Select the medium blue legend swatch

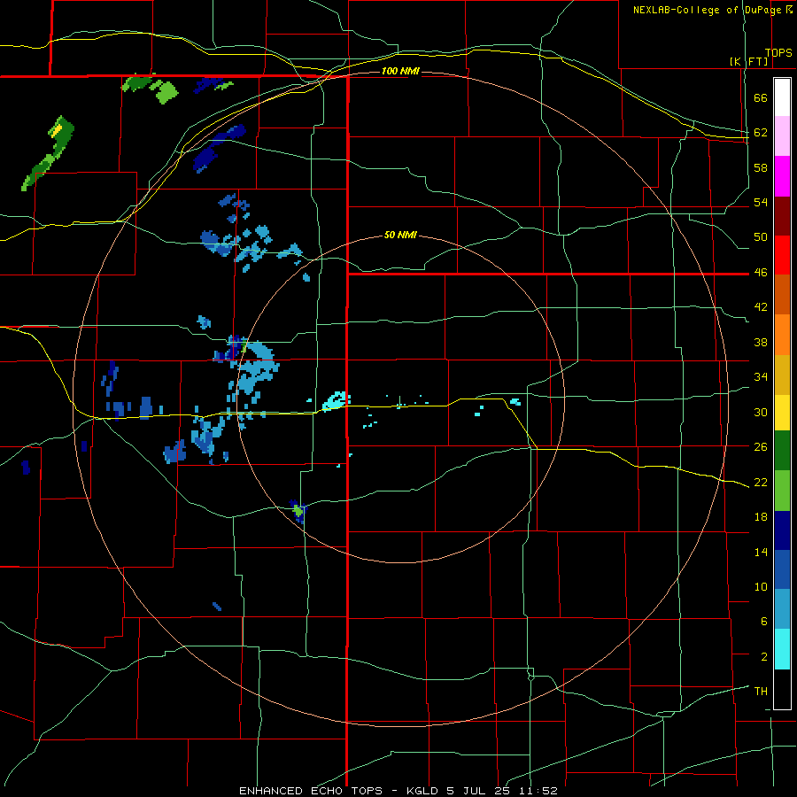tap(782, 569)
